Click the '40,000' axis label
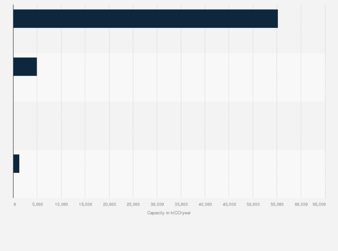This screenshot has width=338, height=251. [x=205, y=204]
